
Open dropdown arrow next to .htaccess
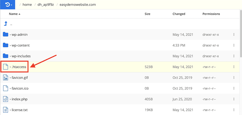(10, 67)
